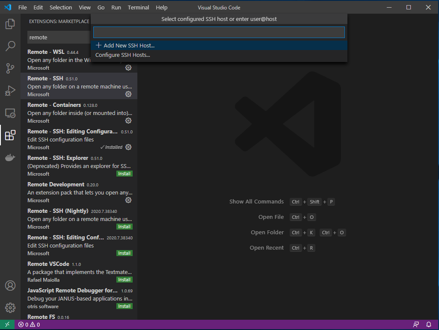The width and height of the screenshot is (439, 330).
Task: Open the Run and Debug view
Action: point(10,91)
